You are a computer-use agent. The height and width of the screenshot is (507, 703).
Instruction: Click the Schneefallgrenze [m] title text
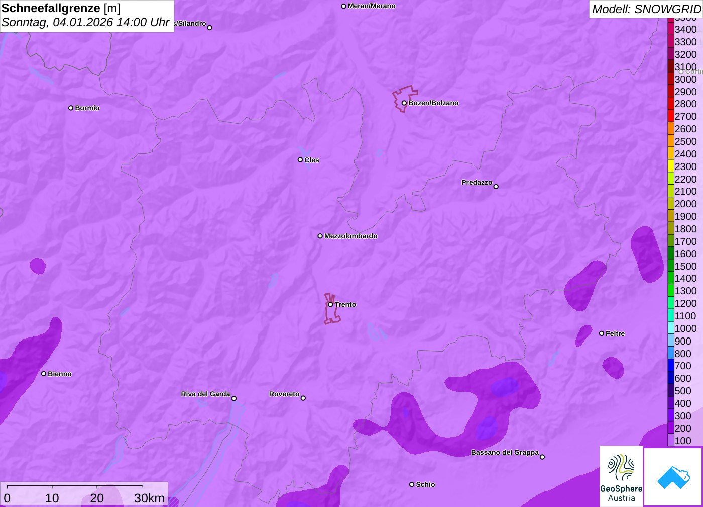61,8
